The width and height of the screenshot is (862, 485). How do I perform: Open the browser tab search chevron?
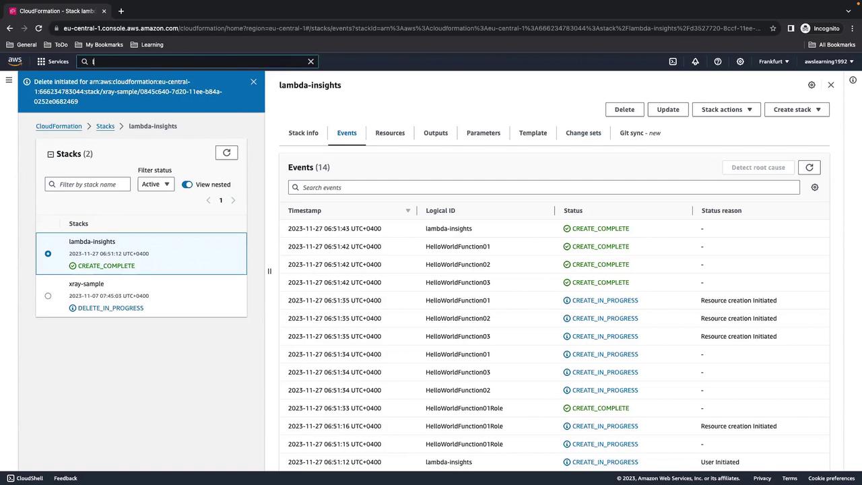coord(849,11)
